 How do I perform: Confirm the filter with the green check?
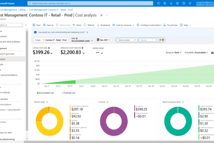coord(160,40)
